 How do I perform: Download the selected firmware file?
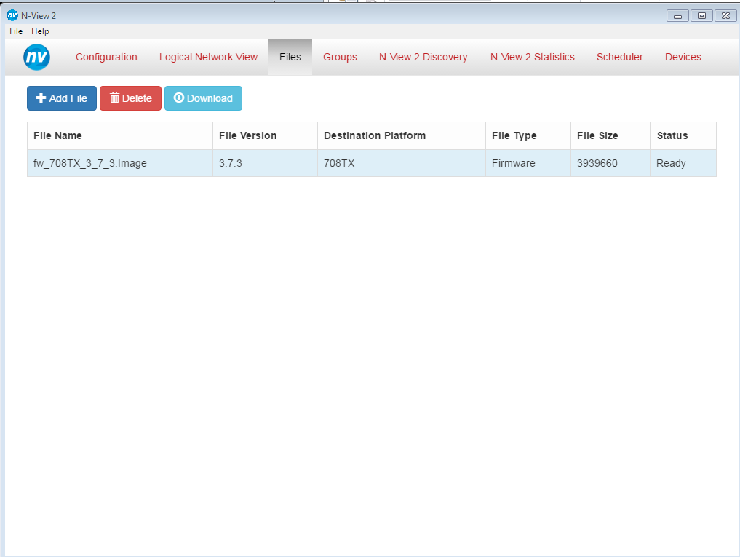point(204,98)
